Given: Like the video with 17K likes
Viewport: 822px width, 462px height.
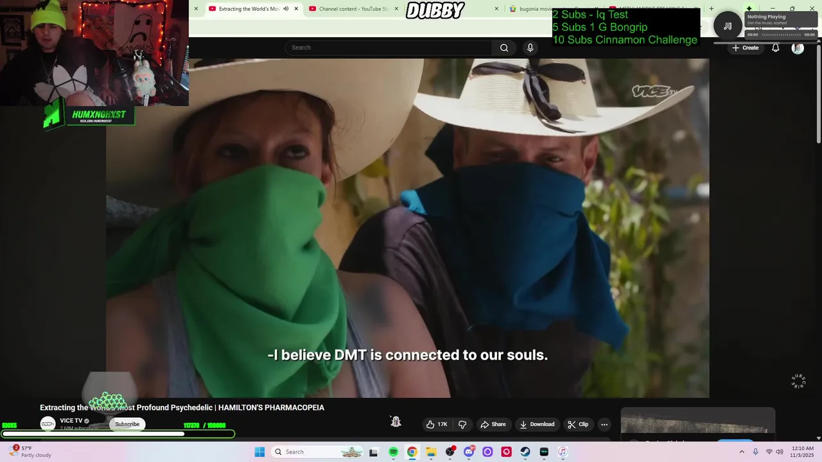Looking at the screenshot, I should point(437,424).
